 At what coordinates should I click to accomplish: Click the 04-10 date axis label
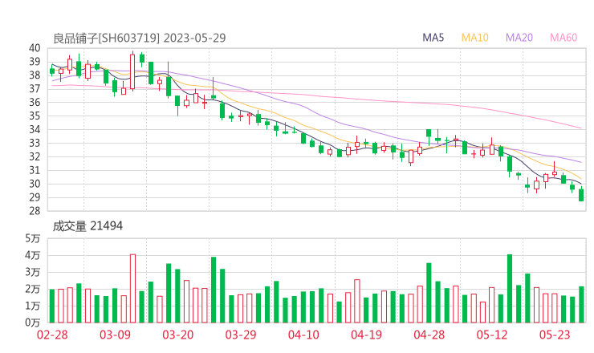tap(303, 335)
